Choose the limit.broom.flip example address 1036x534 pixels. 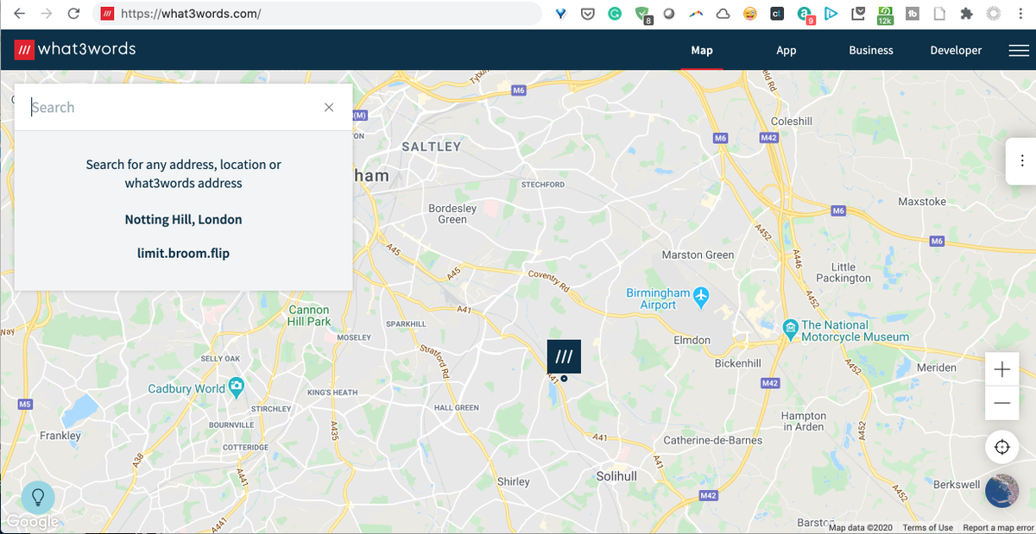pyautogui.click(x=183, y=254)
